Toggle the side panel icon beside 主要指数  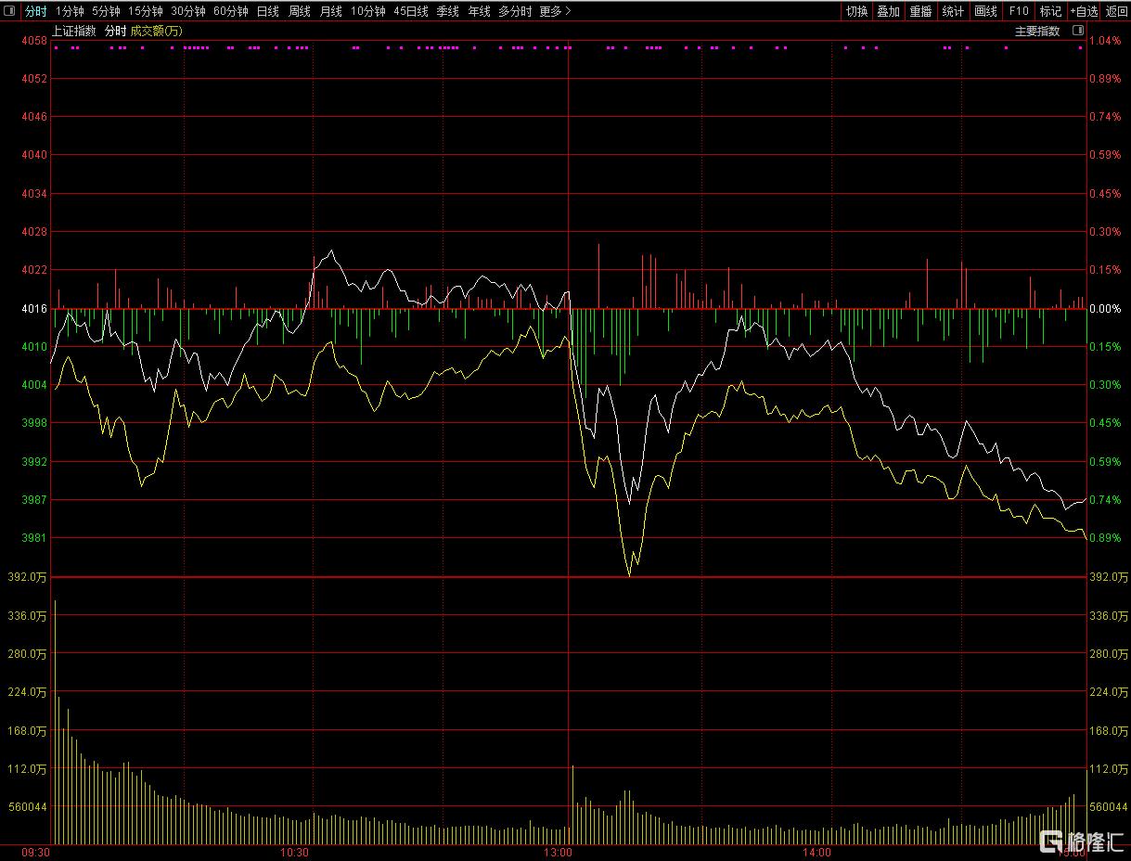coord(1077,31)
